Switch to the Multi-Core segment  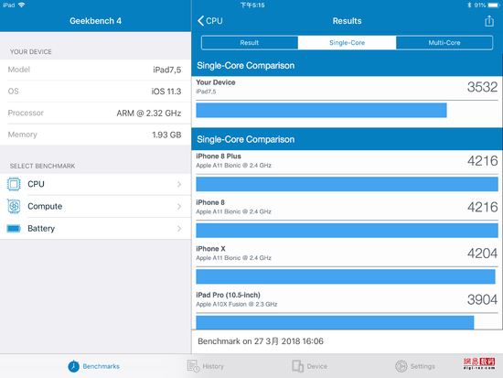[x=444, y=43]
